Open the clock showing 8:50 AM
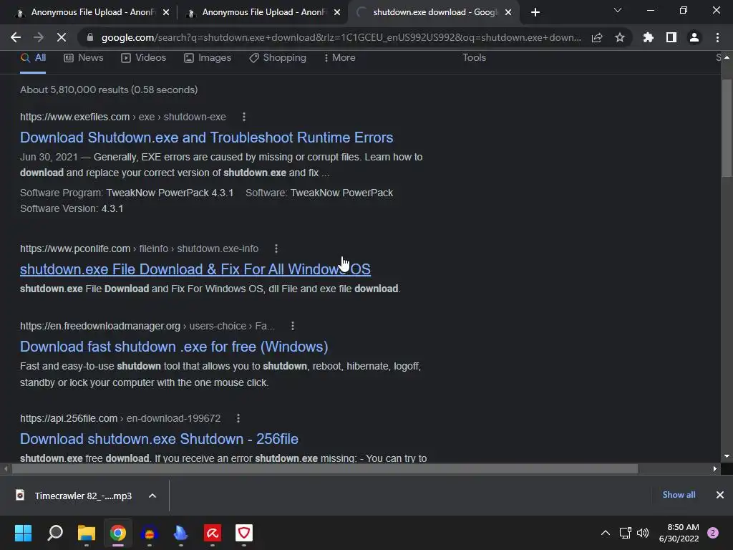This screenshot has width=733, height=550. point(679,533)
